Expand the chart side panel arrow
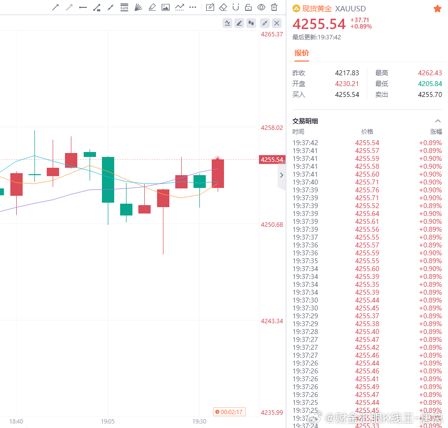The image size is (448, 428). click(x=282, y=175)
